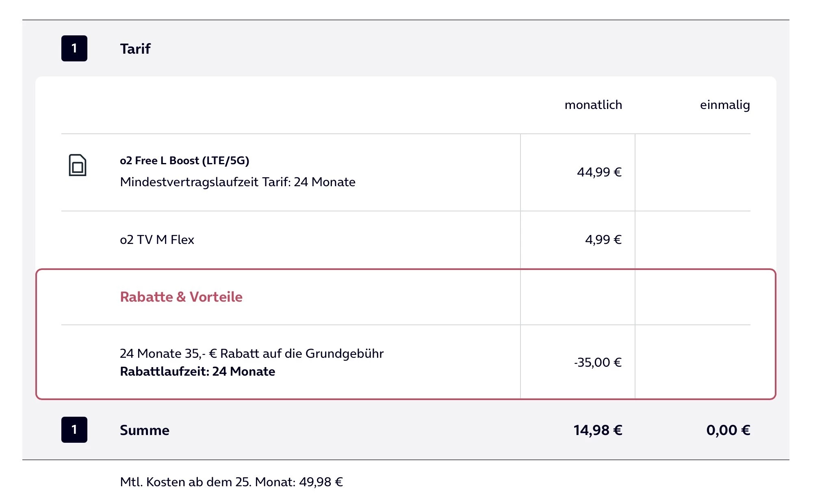This screenshot has width=824, height=496.
Task: Click the Rabattlaufzeit: 24 Monate text
Action: pyautogui.click(x=197, y=371)
